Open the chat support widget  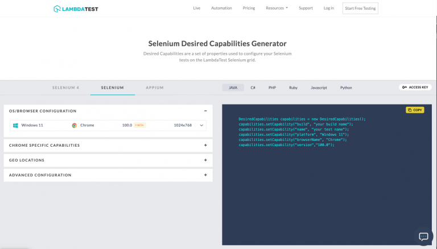(423, 236)
